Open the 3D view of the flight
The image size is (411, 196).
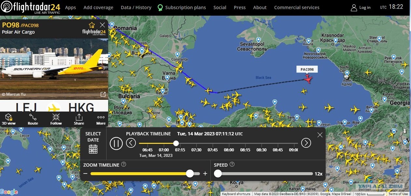coord(8,119)
